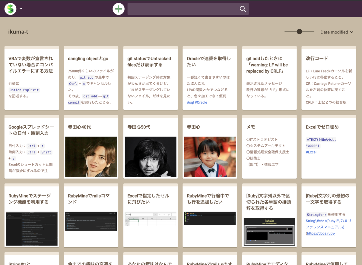Open the RubyMineでrailsコマンド title

[x=89, y=199]
